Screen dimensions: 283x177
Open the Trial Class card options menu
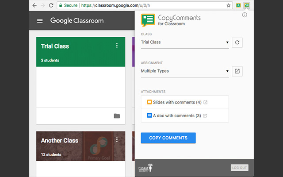(x=117, y=46)
